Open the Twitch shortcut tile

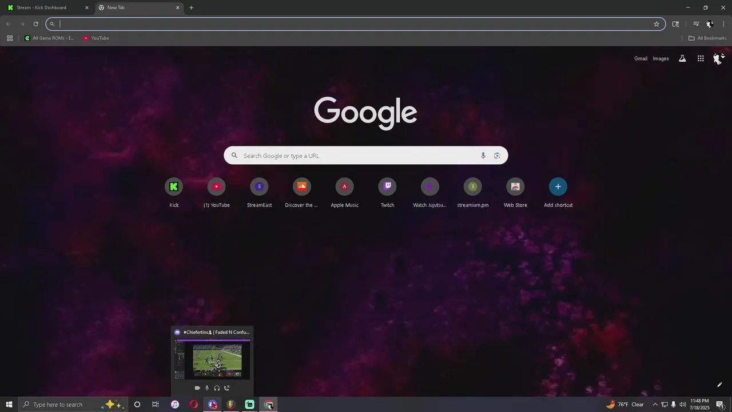pyautogui.click(x=387, y=193)
